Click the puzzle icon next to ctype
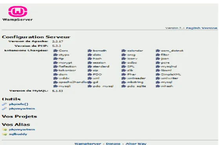This screenshot has width=219, height=145. click(x=56, y=55)
